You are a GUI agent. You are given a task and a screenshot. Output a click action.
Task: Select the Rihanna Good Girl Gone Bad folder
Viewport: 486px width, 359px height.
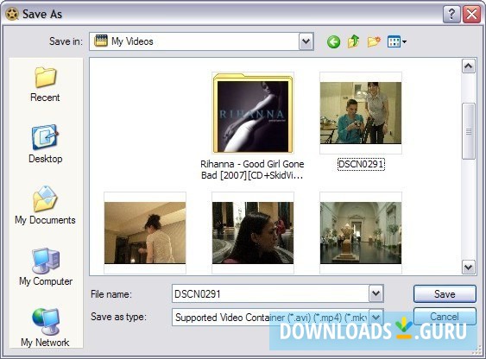[x=253, y=113]
